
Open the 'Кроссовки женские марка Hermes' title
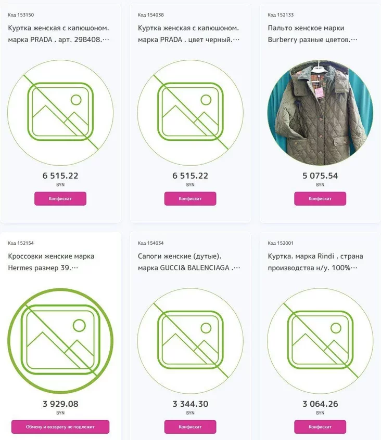point(51,262)
